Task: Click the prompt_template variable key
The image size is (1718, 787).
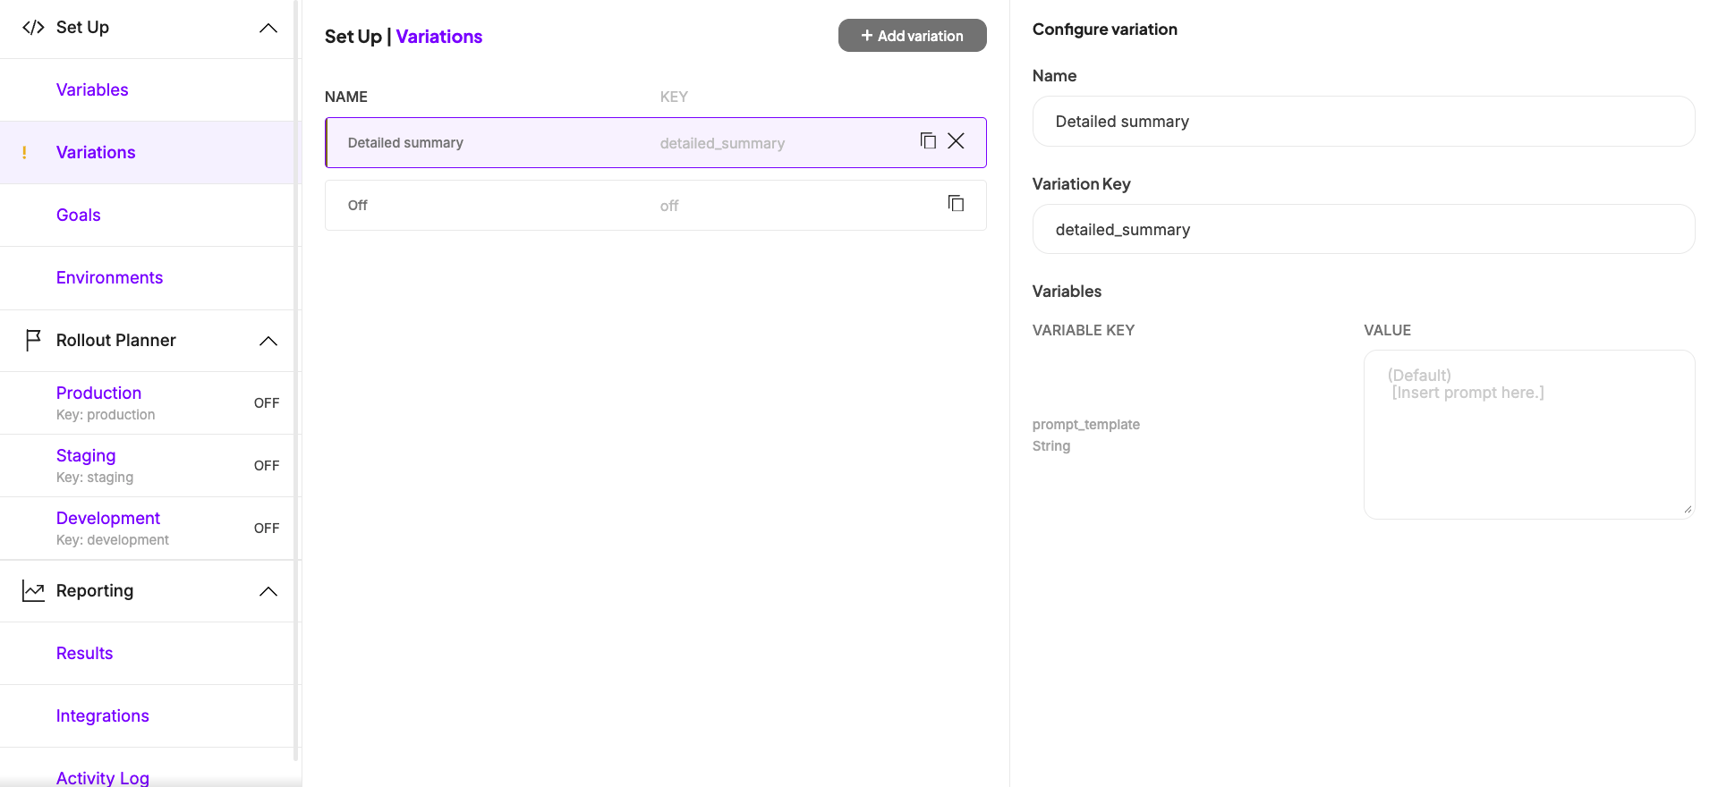Action: 1085,424
